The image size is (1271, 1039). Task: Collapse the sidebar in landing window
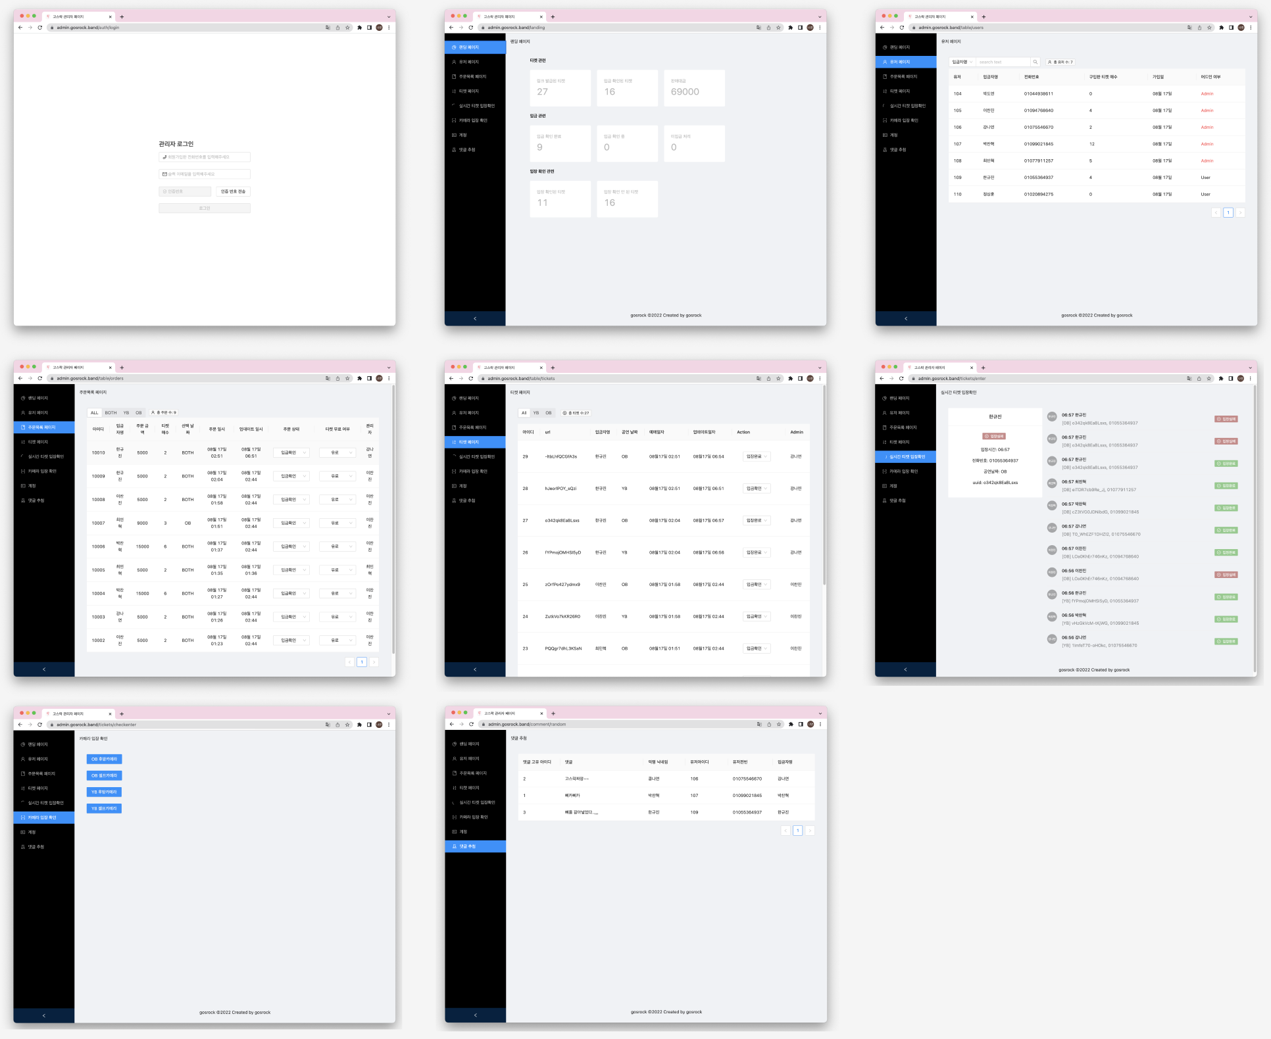tap(475, 318)
